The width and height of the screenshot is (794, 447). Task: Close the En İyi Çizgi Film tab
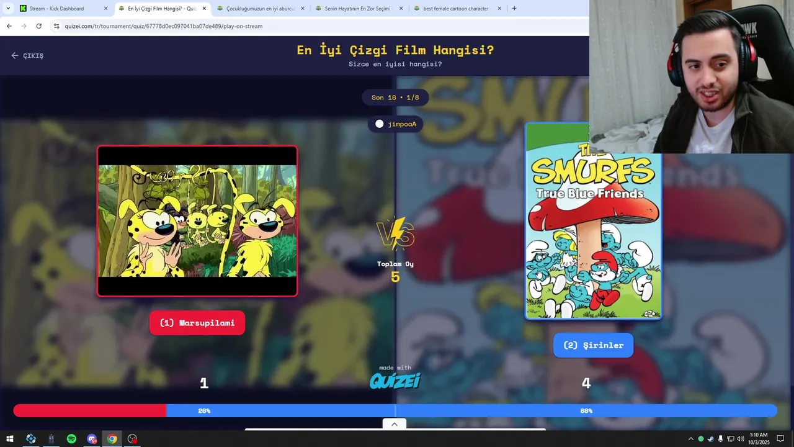pyautogui.click(x=204, y=9)
